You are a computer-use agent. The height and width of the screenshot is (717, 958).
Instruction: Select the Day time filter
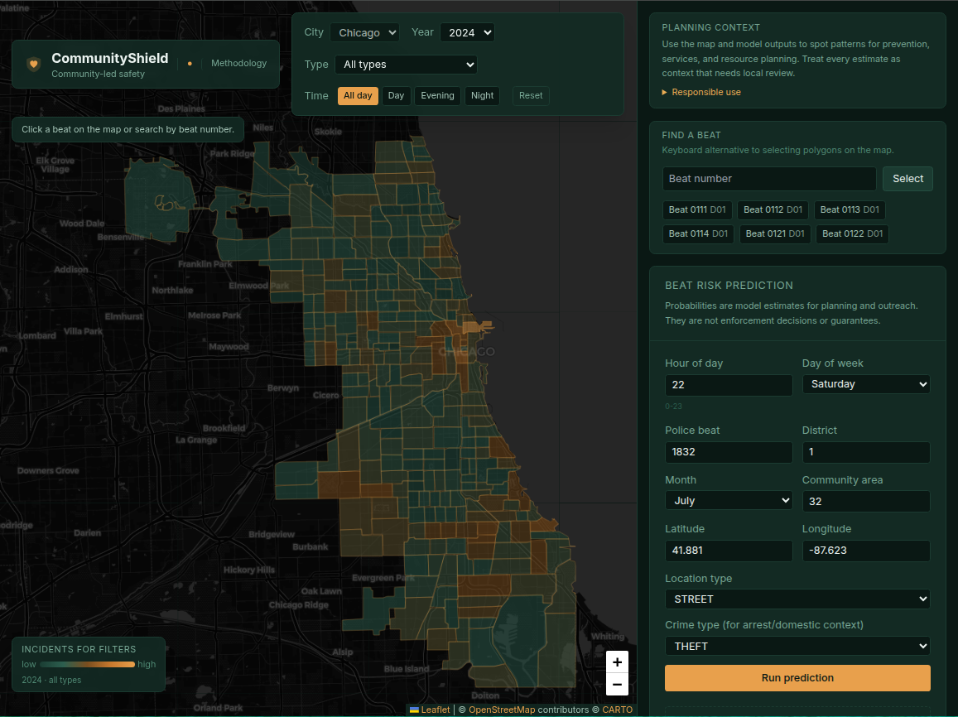point(396,96)
